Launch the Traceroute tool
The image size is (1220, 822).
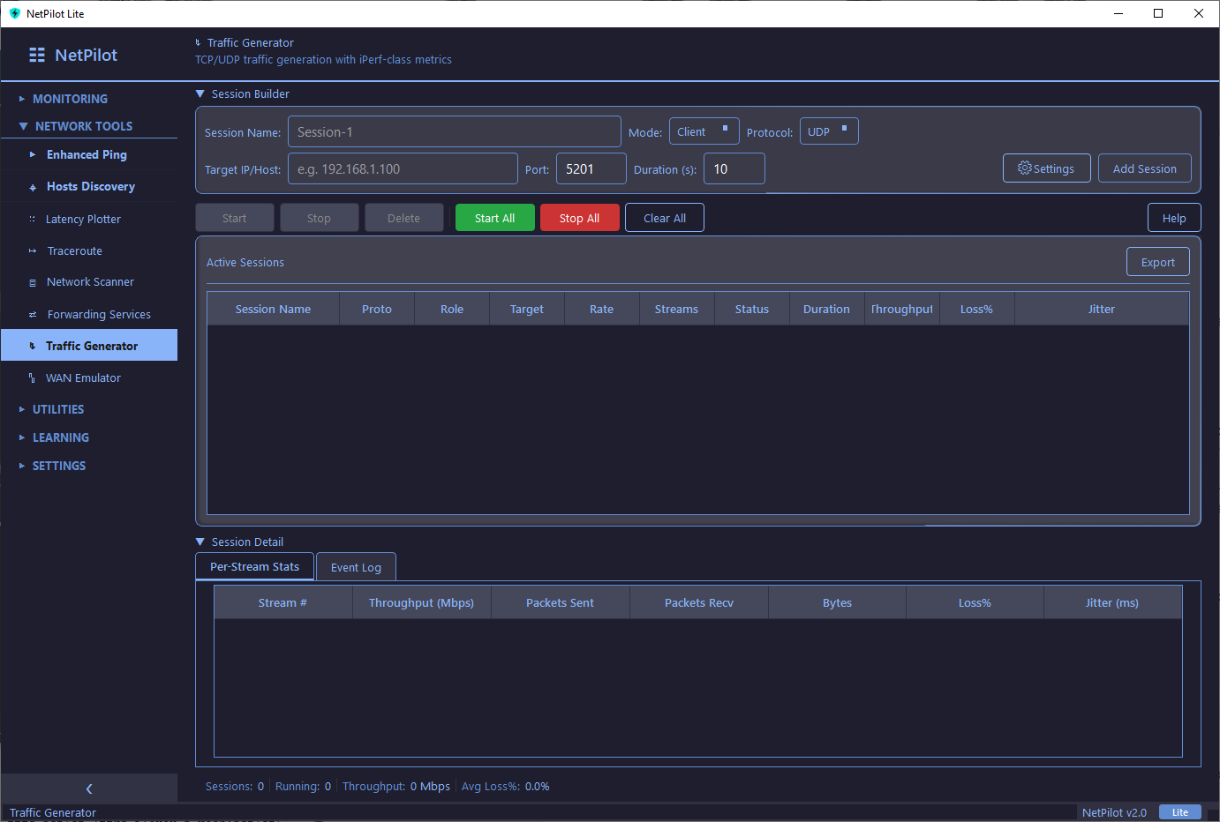[73, 250]
